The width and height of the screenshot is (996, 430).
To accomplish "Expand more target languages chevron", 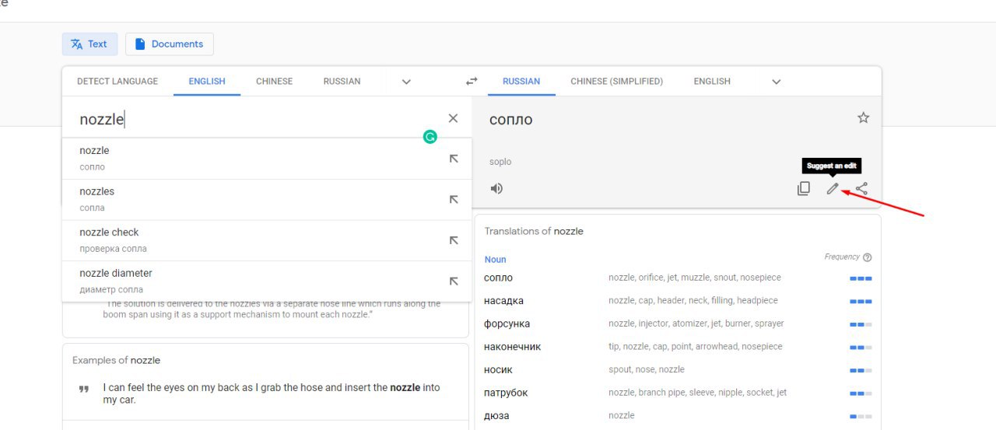I will (x=776, y=82).
